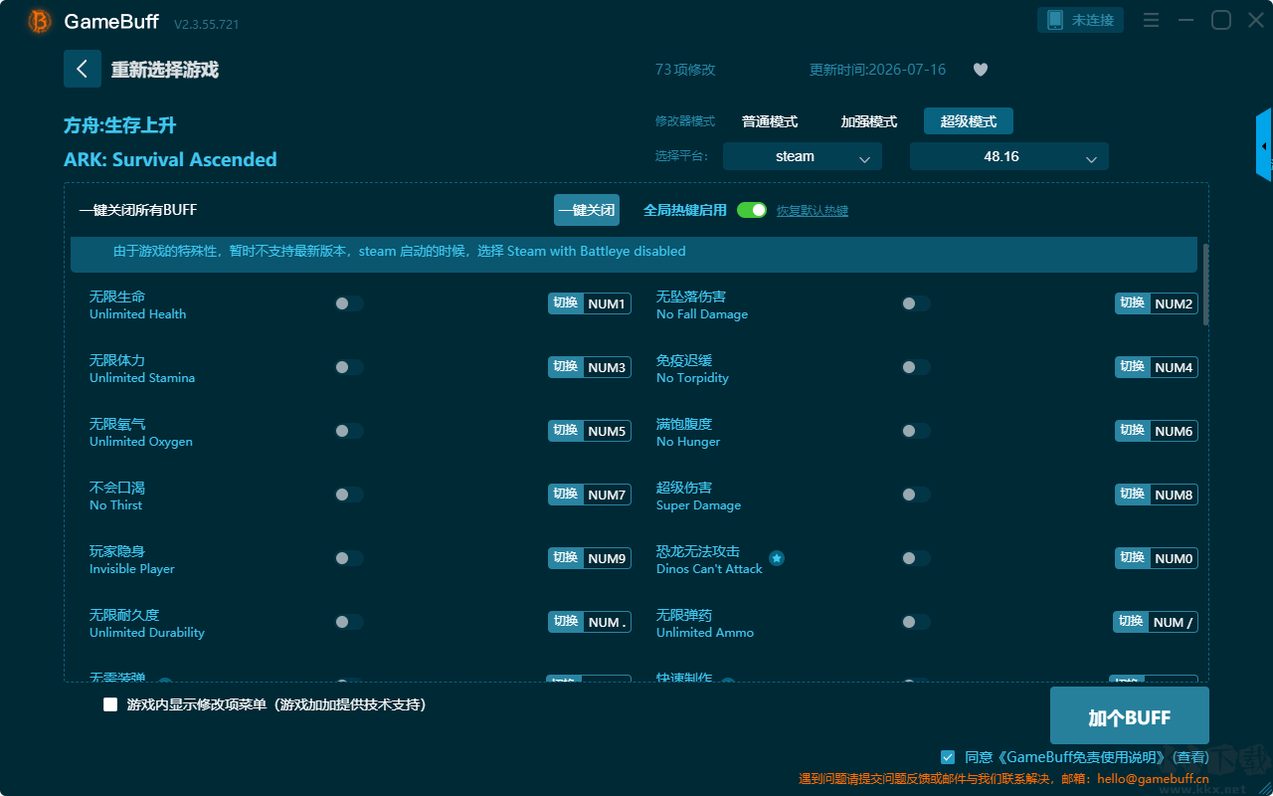
Task: Select the 加强模式 mode tab
Action: click(x=869, y=121)
